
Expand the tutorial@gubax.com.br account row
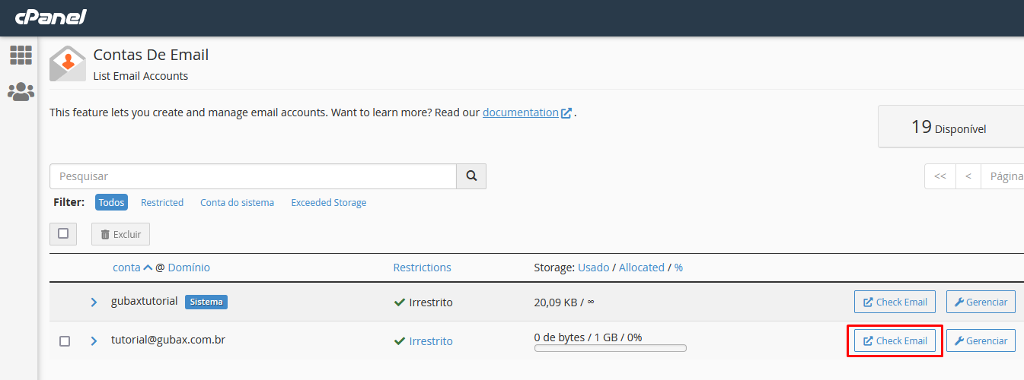click(94, 341)
